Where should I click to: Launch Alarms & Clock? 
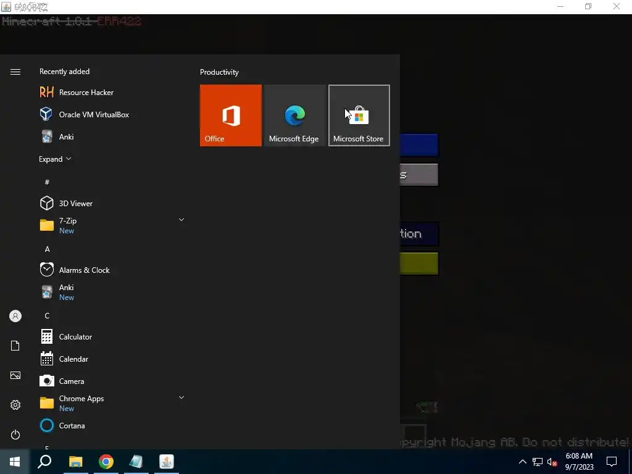coord(111,270)
